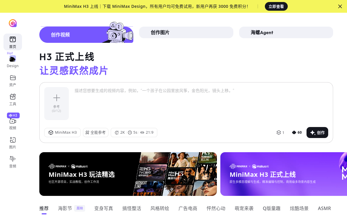The image size is (347, 217).
Task: Select the 怦然心动 category tab
Action: (216, 208)
